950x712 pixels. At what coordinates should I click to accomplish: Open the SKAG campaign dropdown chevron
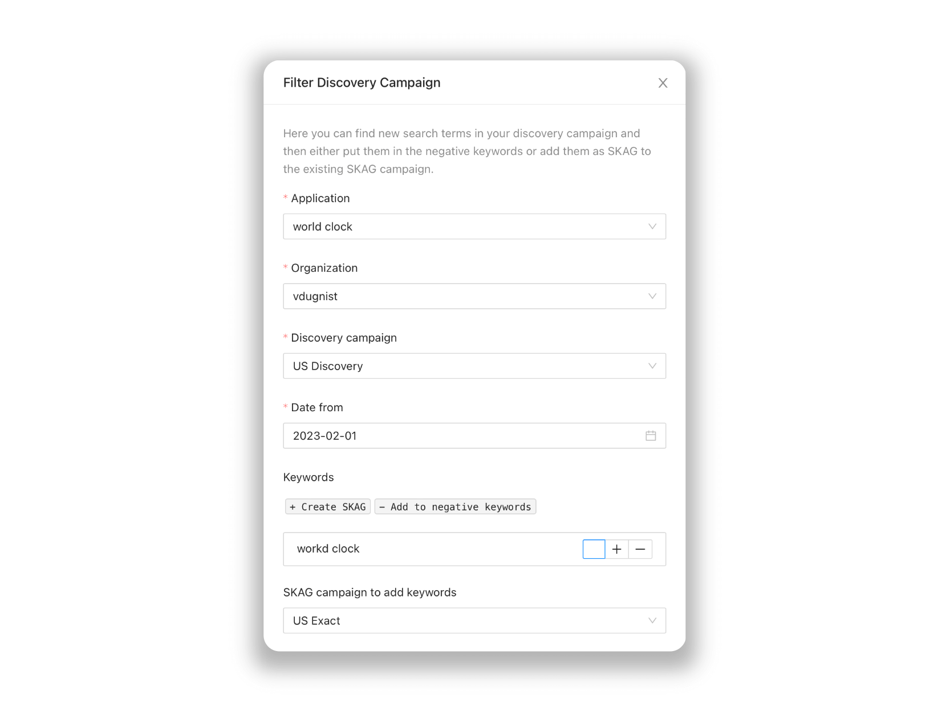coord(652,620)
